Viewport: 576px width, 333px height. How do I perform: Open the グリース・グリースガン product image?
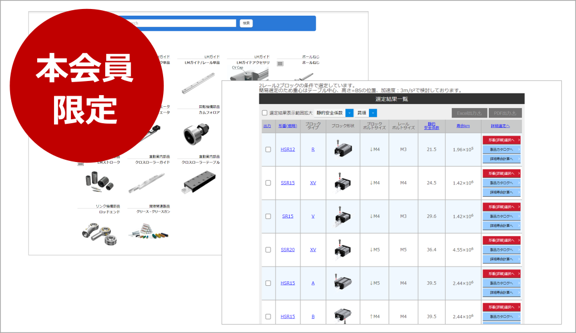tap(148, 232)
